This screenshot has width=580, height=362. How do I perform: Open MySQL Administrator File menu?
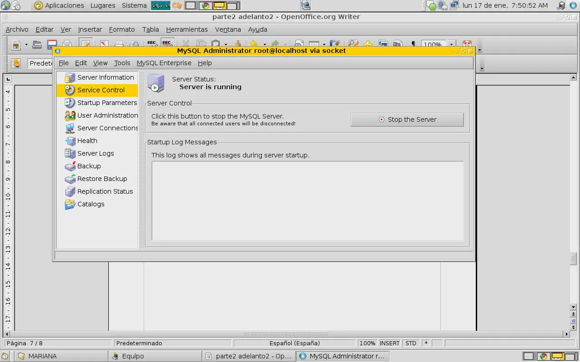[63, 63]
